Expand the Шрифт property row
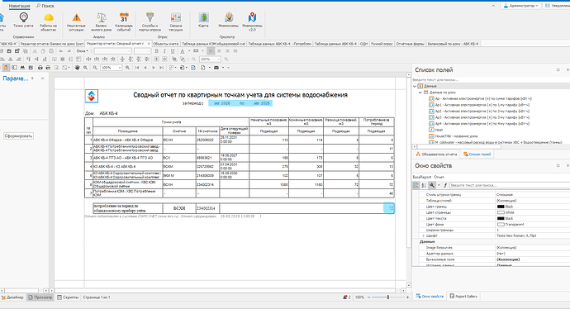The width and height of the screenshot is (570, 309). 424,236
